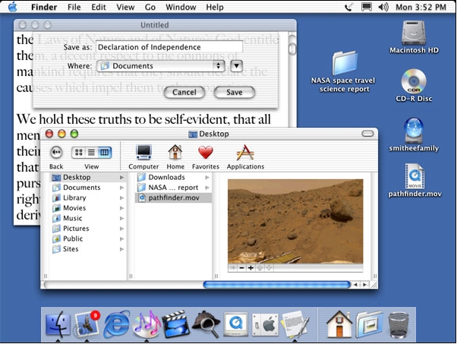Select pathfinder.mov icon on the desktop
Image resolution: width=457 pixels, height=344 pixels.
tap(414, 181)
